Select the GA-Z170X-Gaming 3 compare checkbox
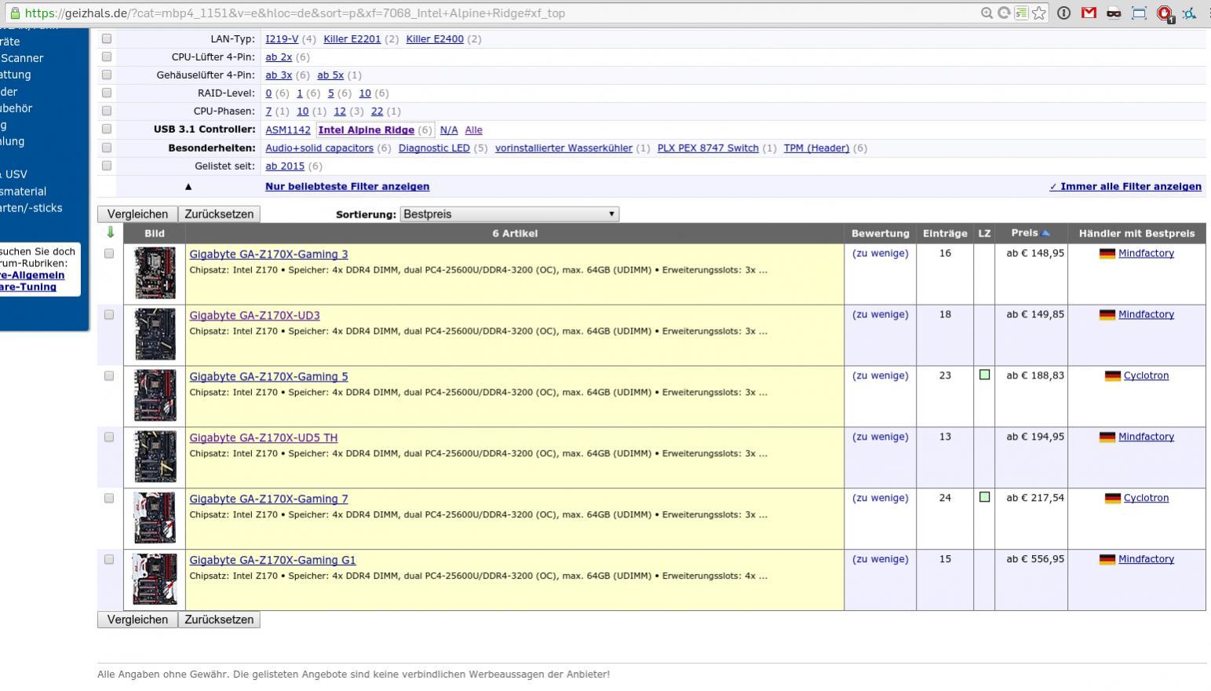This screenshot has height=691, width=1211. click(x=109, y=254)
